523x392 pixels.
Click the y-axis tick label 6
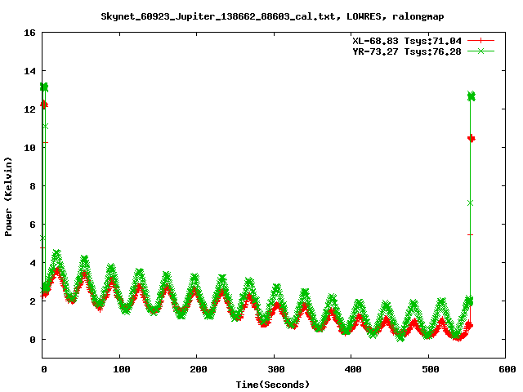(x=33, y=225)
